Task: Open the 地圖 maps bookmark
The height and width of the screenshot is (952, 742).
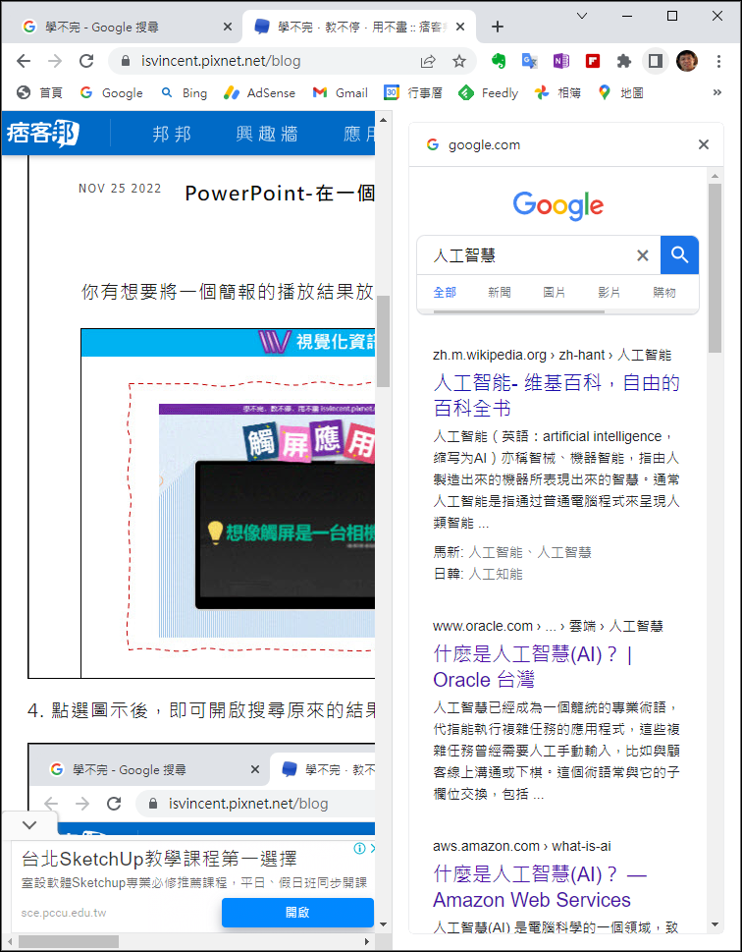Action: pos(620,93)
